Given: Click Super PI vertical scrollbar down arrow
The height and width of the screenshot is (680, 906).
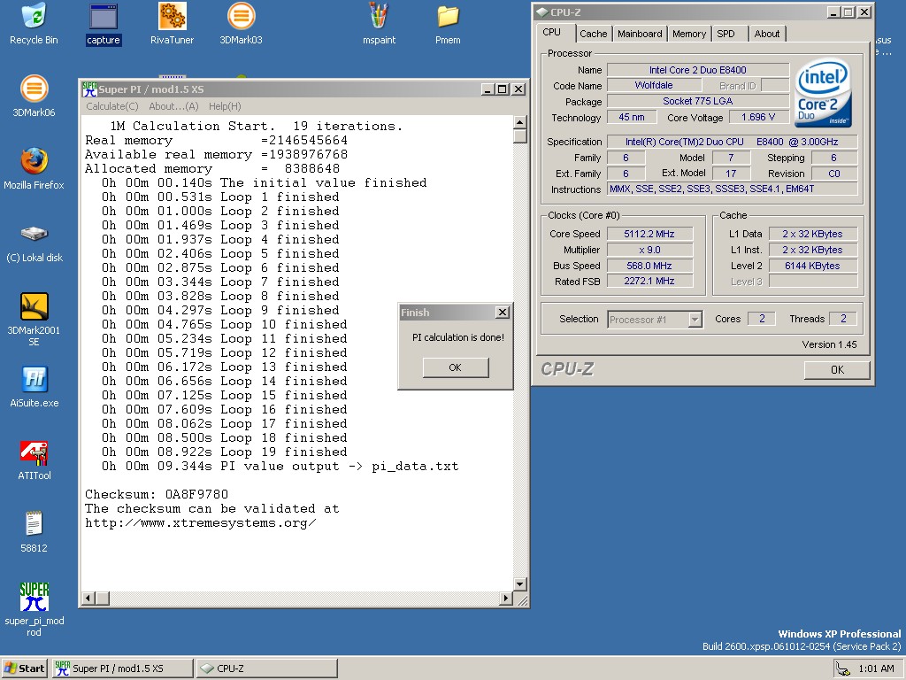Looking at the screenshot, I should (x=519, y=584).
